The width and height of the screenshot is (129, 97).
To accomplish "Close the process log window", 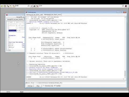I will (x=125, y=12).
